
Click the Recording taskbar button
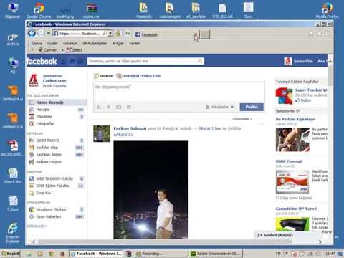(x=161, y=254)
